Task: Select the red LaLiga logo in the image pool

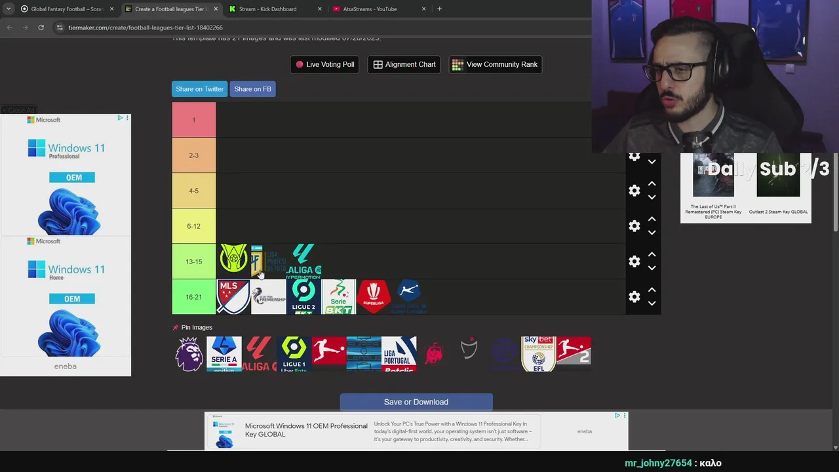Action: click(259, 354)
